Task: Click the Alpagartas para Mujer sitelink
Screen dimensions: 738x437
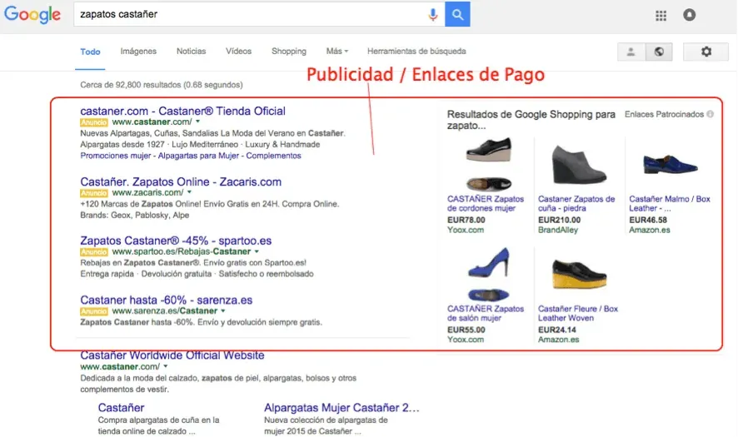Action: (198, 156)
